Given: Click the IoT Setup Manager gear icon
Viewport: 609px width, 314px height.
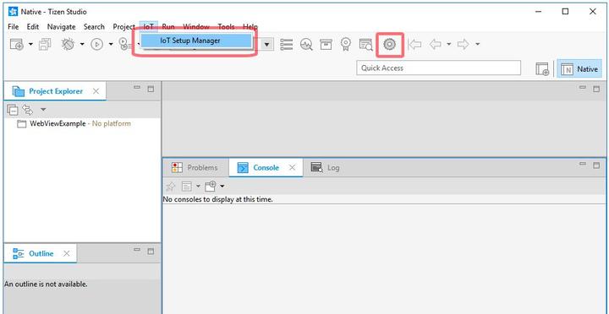Looking at the screenshot, I should click(389, 45).
